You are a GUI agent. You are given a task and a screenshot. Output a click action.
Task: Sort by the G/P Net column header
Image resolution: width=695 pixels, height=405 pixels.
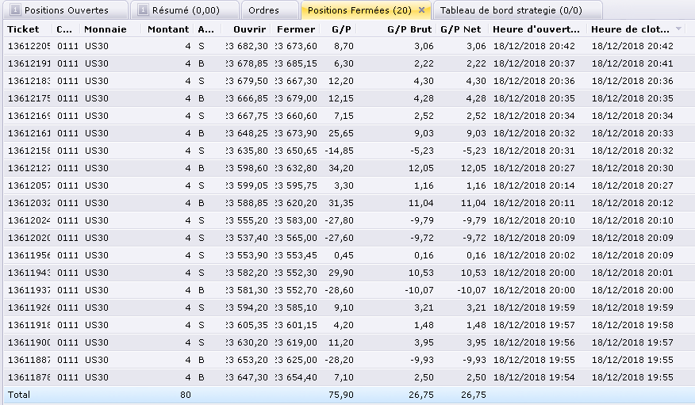coord(461,29)
